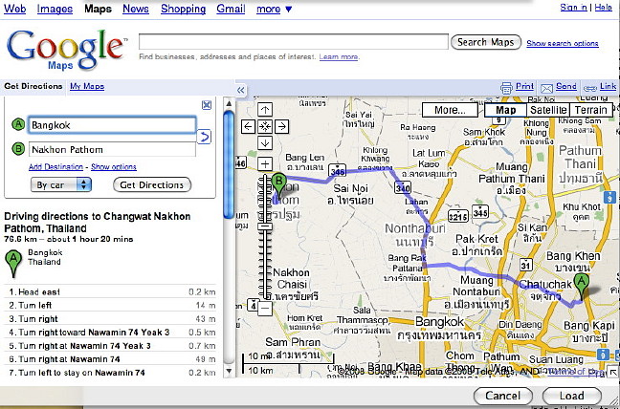This screenshot has width=620, height=409.
Task: Pan the map left with the arrow
Action: 249,126
